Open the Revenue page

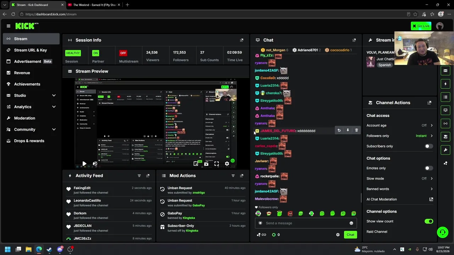(x=31, y=73)
